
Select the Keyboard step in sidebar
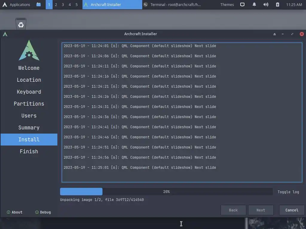pyautogui.click(x=29, y=92)
